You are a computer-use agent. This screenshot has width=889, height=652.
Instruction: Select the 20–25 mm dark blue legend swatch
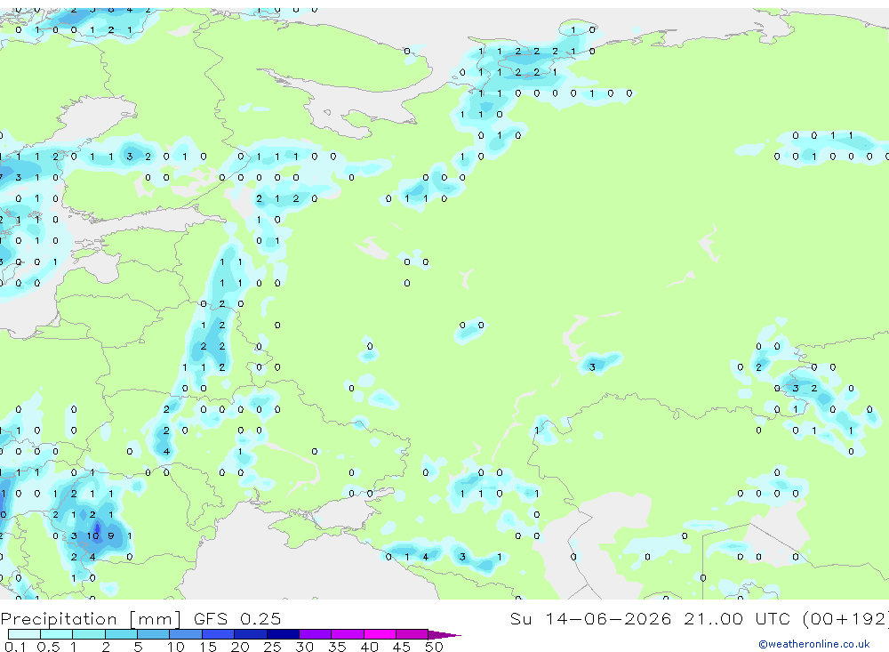(x=250, y=634)
